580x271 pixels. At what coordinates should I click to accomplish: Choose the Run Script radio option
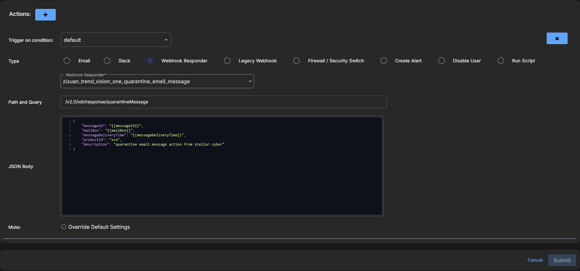(501, 61)
